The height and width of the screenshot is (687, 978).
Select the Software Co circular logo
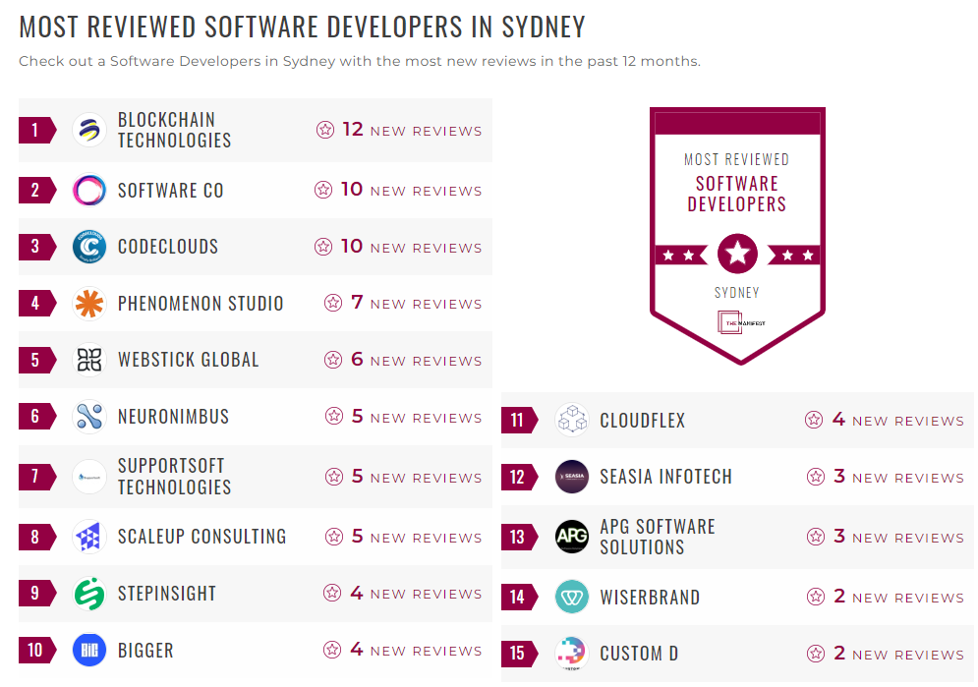[x=88, y=190]
